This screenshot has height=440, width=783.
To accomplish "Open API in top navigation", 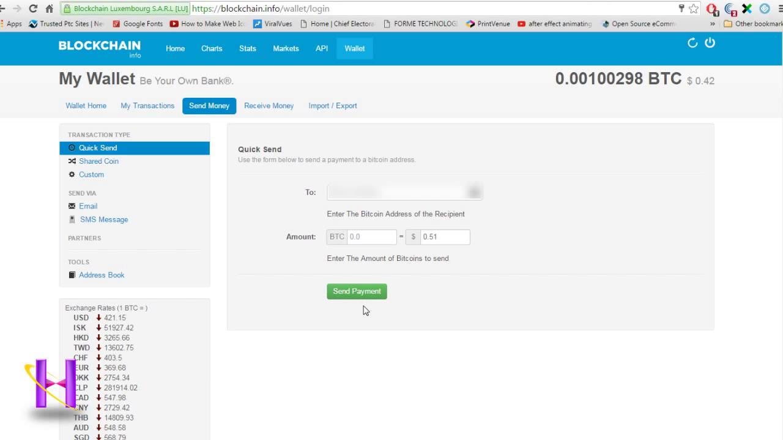I will [322, 48].
